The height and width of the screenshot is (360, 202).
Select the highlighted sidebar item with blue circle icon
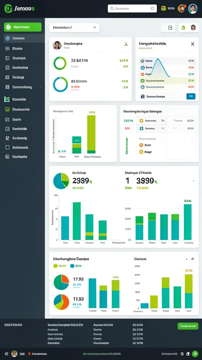tap(24, 38)
